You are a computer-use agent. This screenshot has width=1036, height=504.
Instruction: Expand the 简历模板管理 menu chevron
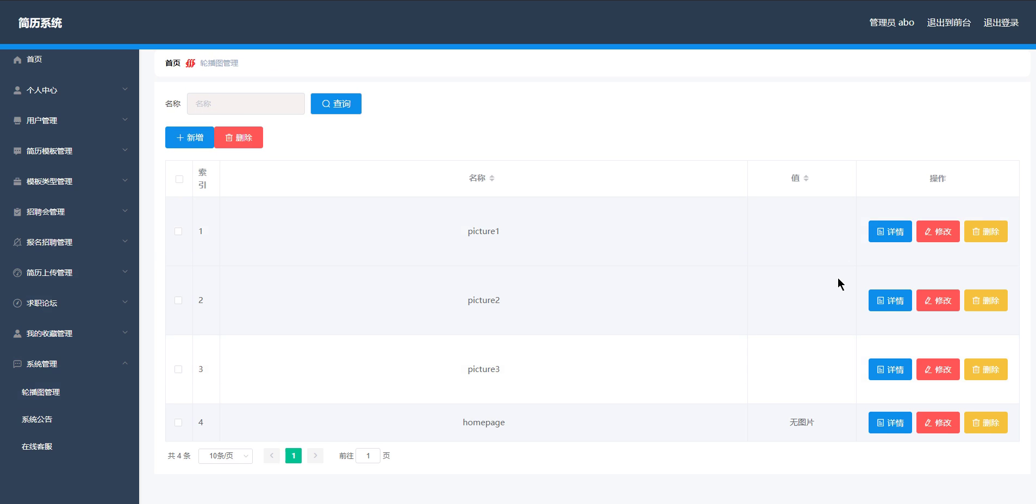[125, 150]
